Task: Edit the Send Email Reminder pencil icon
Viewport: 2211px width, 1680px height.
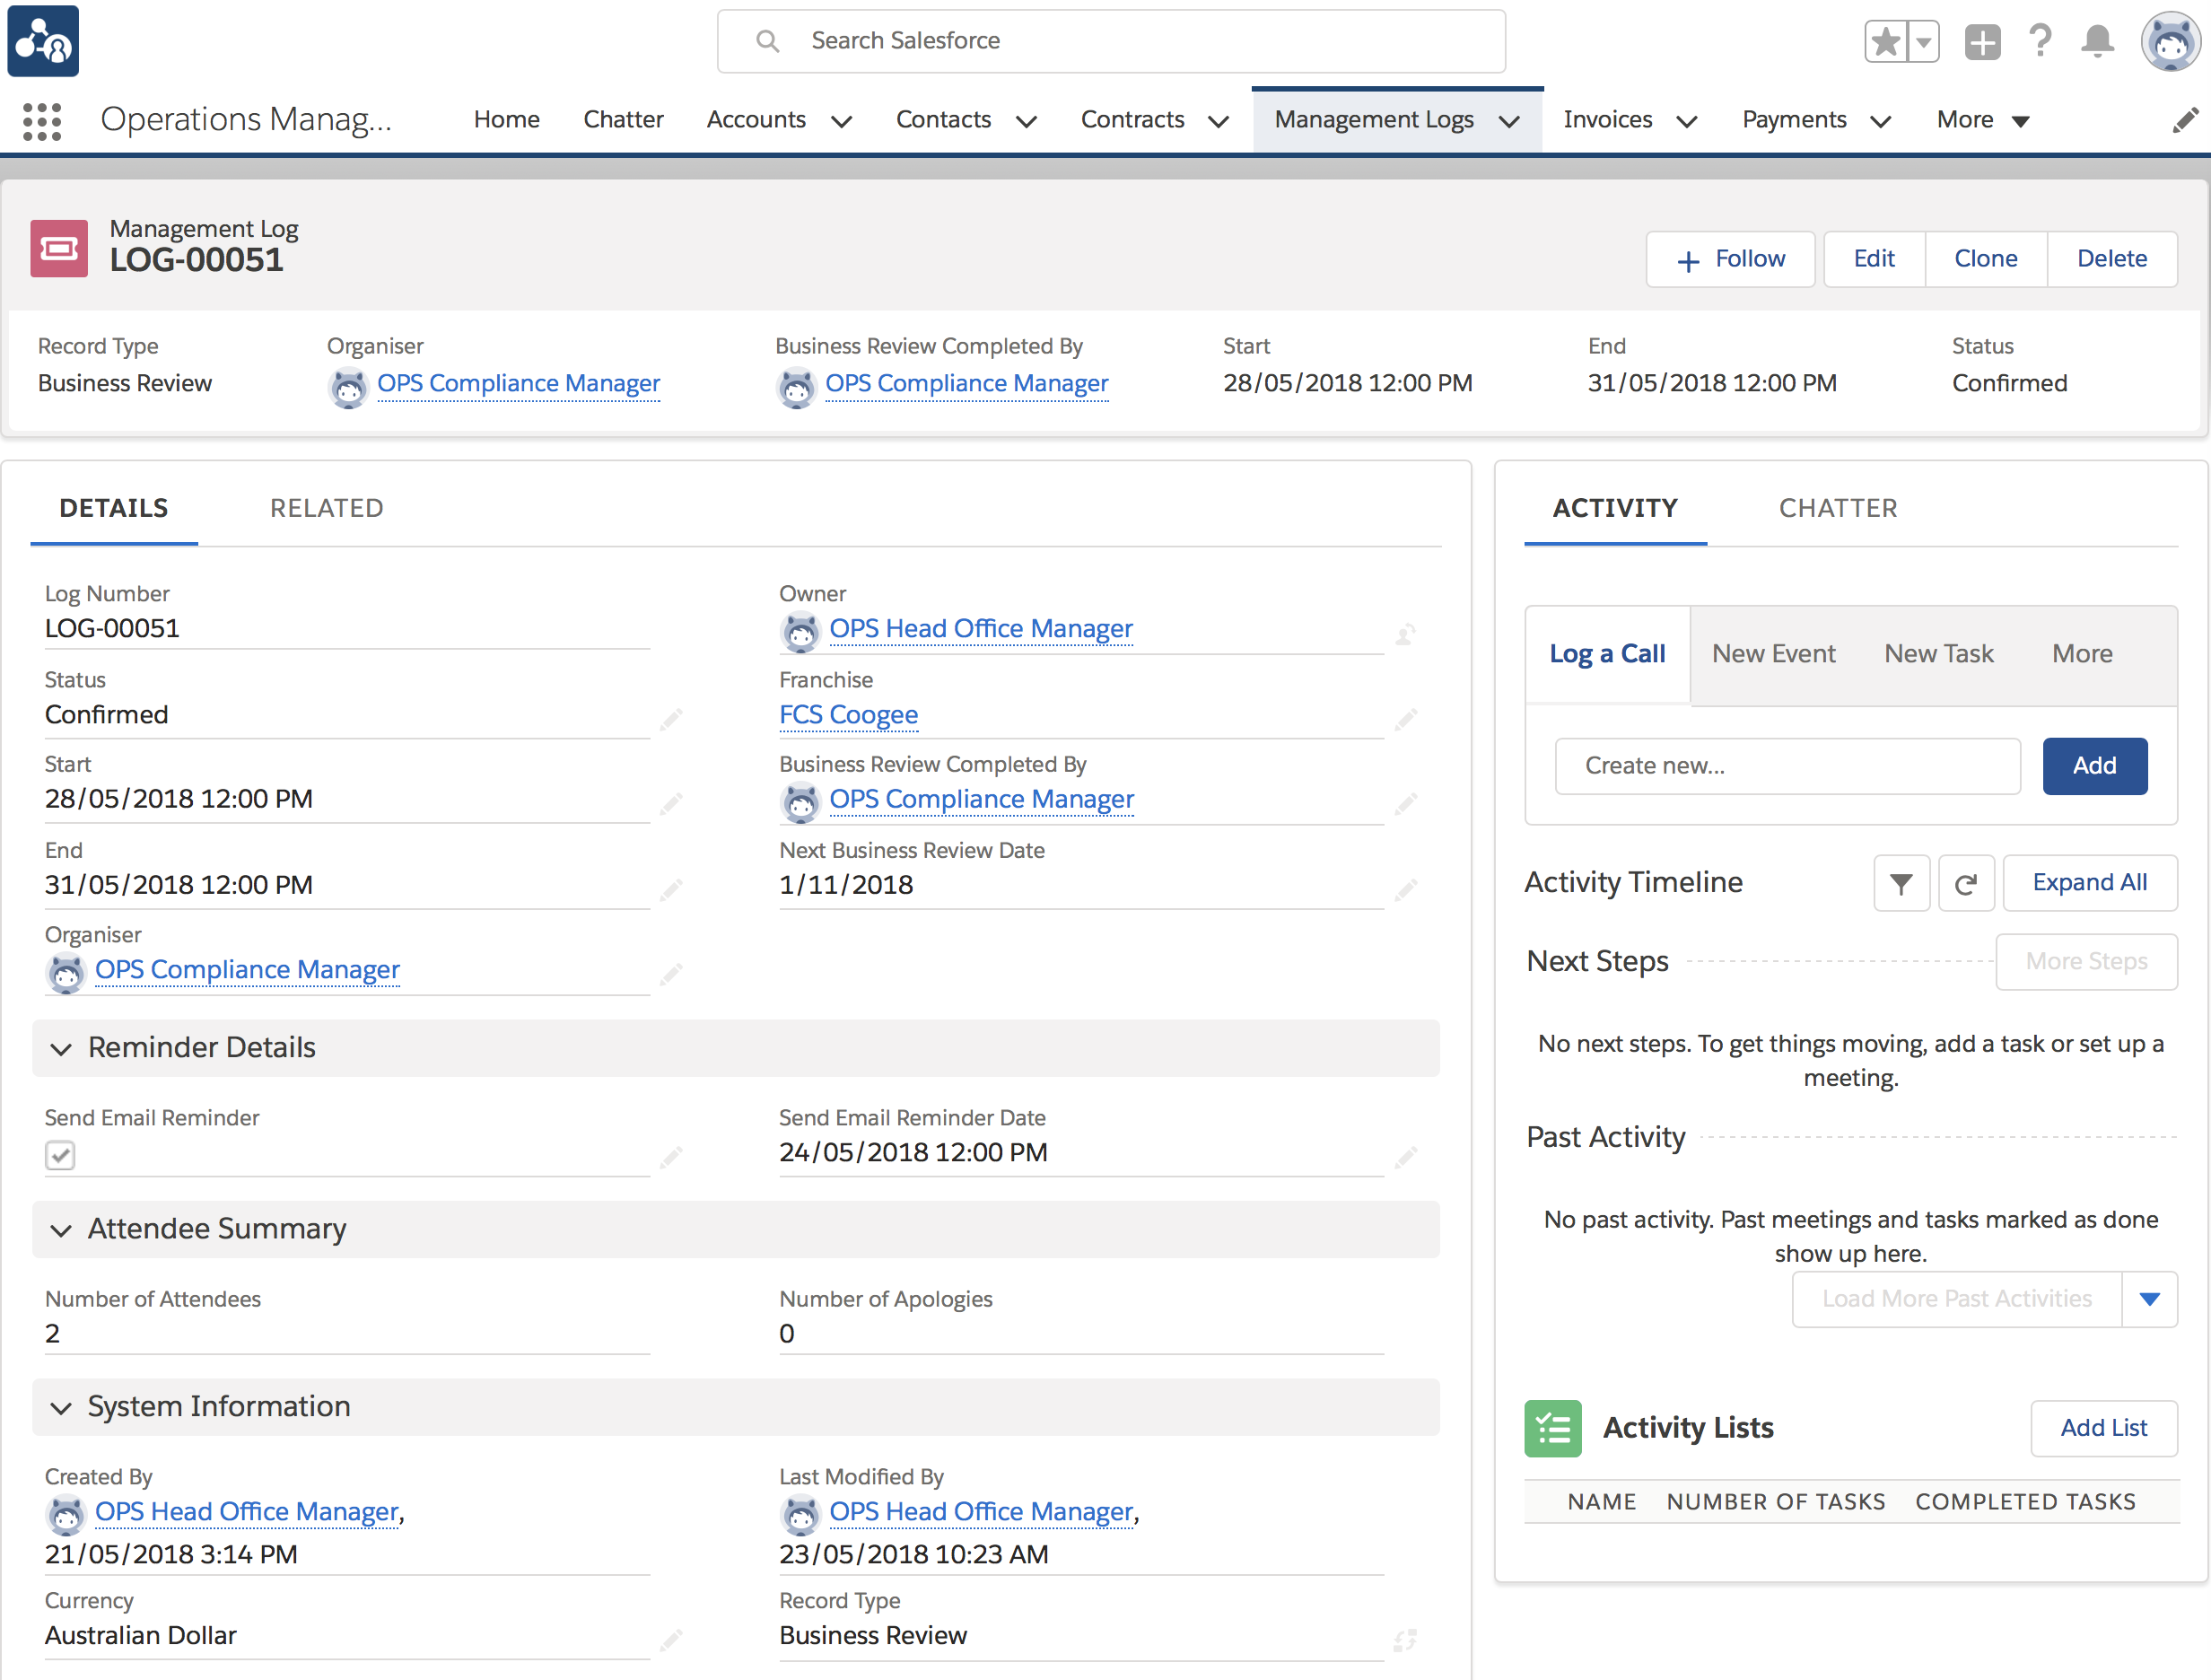Action: point(671,1157)
